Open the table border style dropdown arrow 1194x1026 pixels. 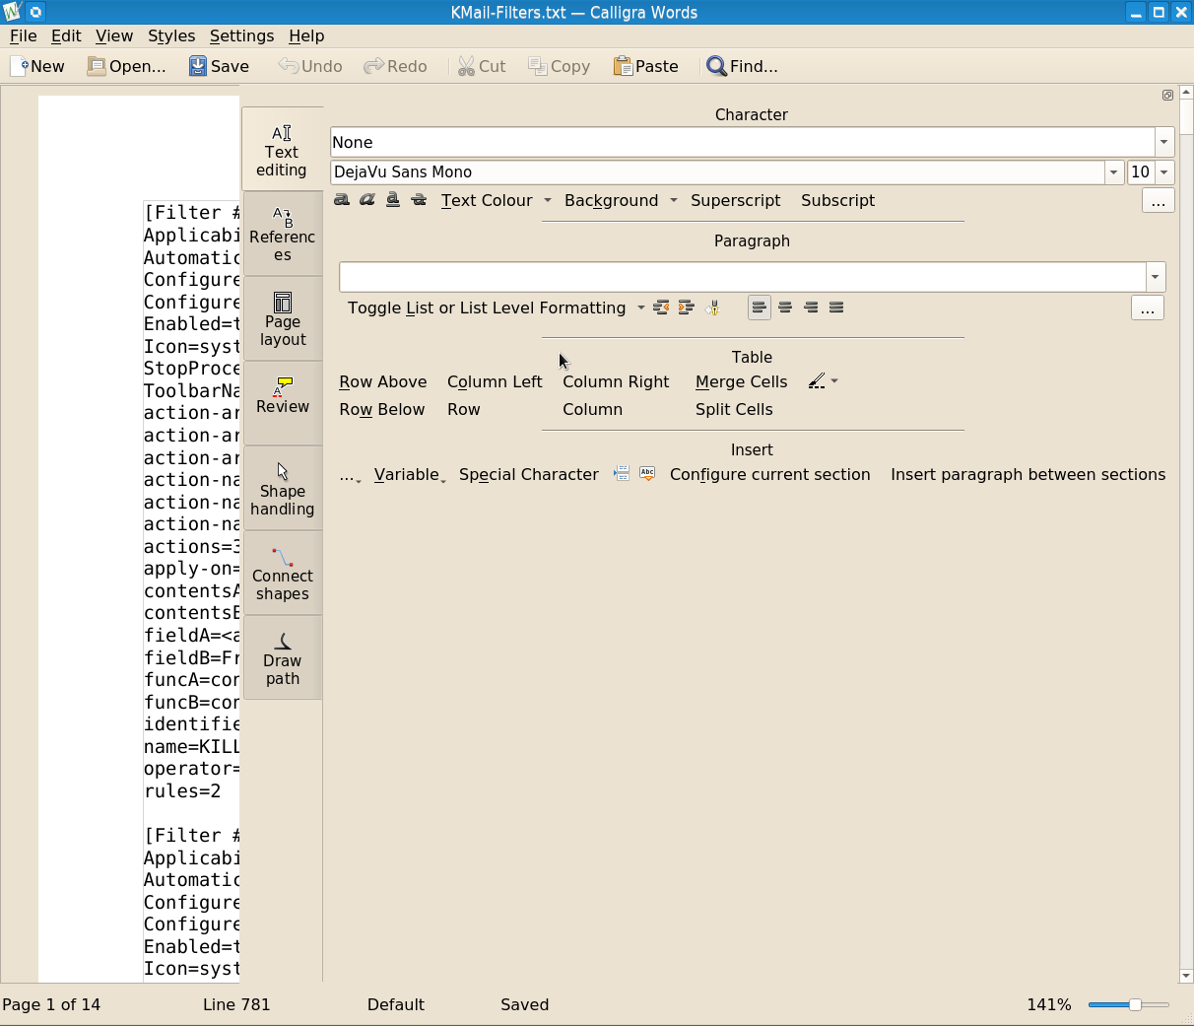tap(834, 381)
